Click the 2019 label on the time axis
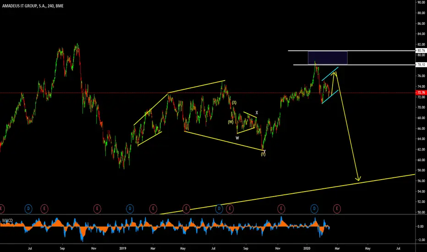This screenshot has height=252, width=427. pyautogui.click(x=123, y=248)
